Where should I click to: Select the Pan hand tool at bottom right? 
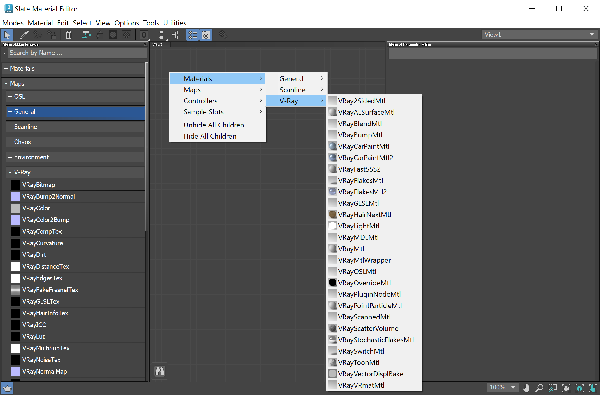tap(527, 388)
